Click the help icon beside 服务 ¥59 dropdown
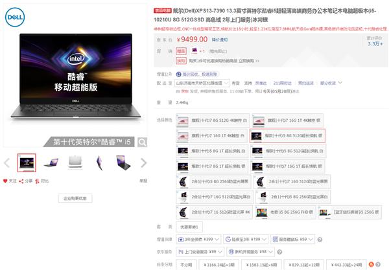 click(320, 240)
